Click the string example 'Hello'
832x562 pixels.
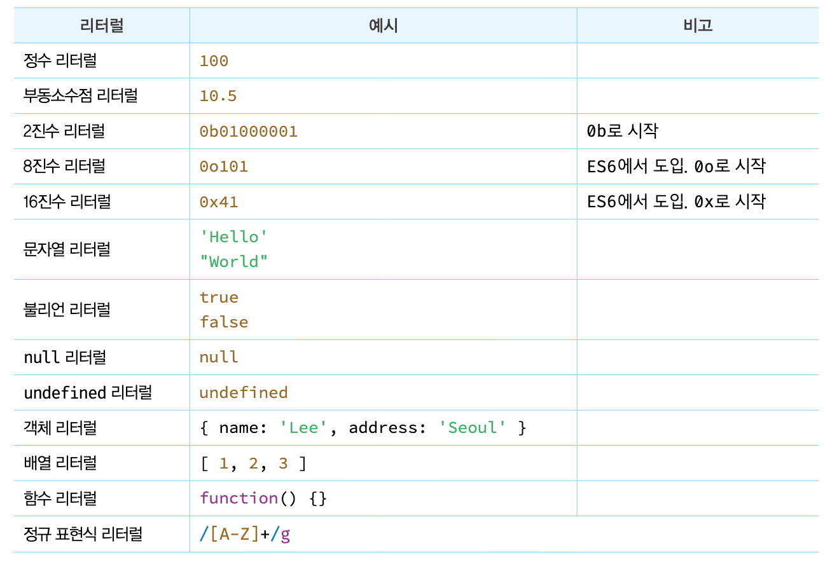coord(233,237)
